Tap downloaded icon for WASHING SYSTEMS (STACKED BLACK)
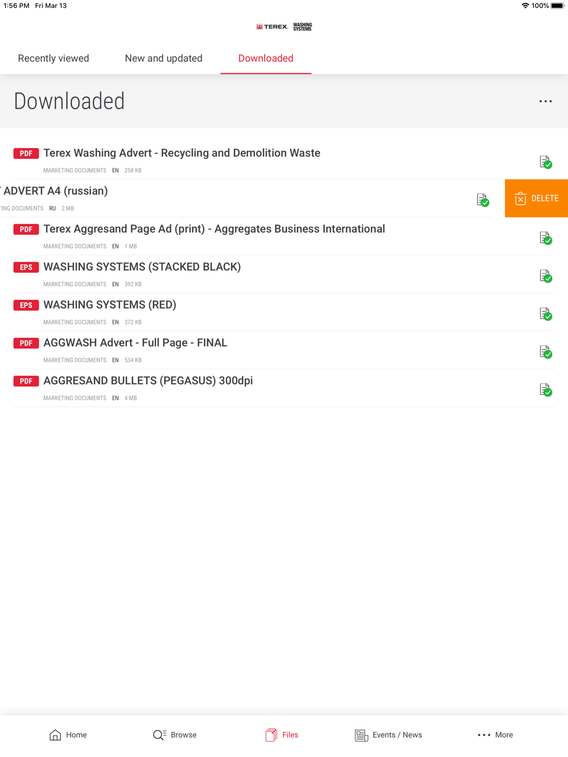 [545, 276]
